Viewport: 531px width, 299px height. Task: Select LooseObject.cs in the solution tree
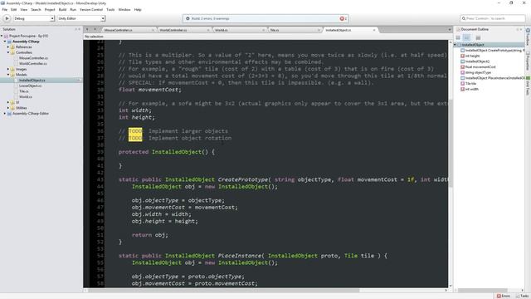(x=31, y=86)
